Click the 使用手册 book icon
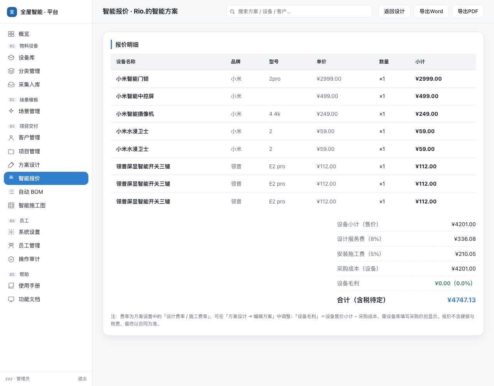Screen dimensions: 494x386 click(11, 286)
